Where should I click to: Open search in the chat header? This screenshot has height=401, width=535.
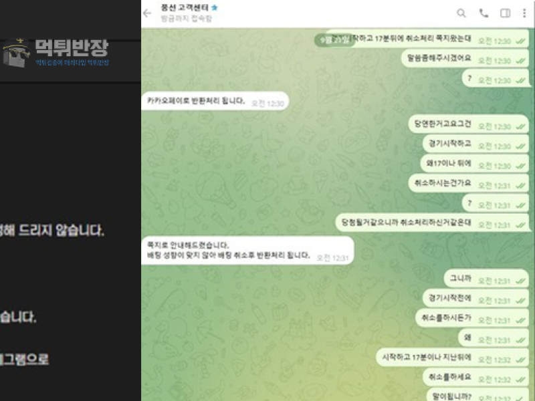tap(461, 13)
